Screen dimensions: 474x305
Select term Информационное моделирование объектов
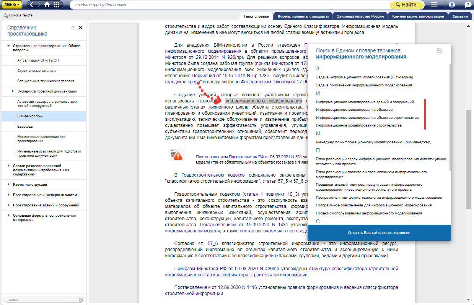pyautogui.click(x=354, y=110)
